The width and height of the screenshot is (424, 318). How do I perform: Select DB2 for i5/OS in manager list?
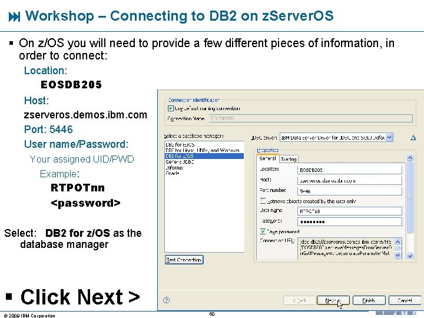click(x=204, y=145)
